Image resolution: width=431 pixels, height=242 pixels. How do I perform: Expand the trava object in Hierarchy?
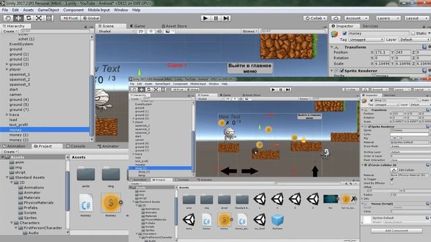click(7, 115)
